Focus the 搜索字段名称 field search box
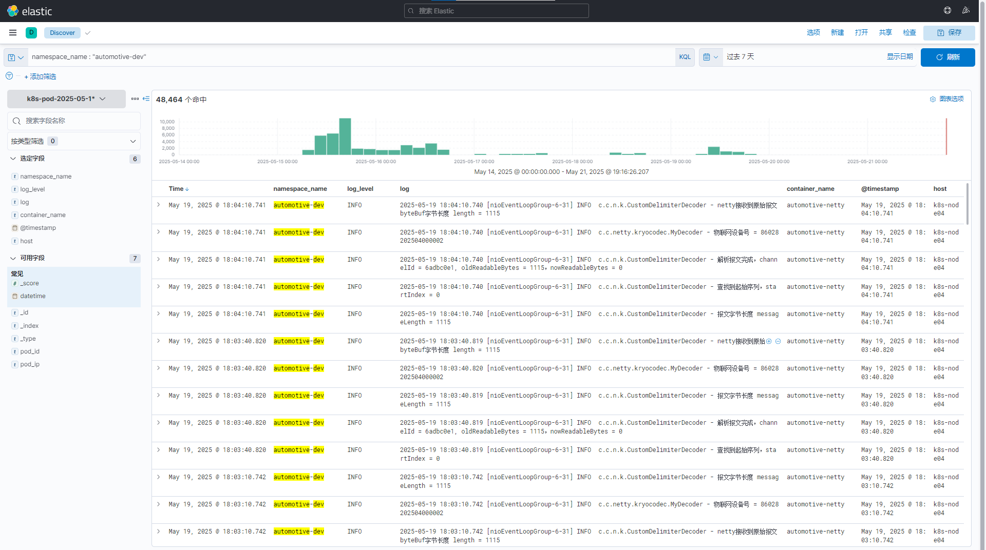 [74, 121]
